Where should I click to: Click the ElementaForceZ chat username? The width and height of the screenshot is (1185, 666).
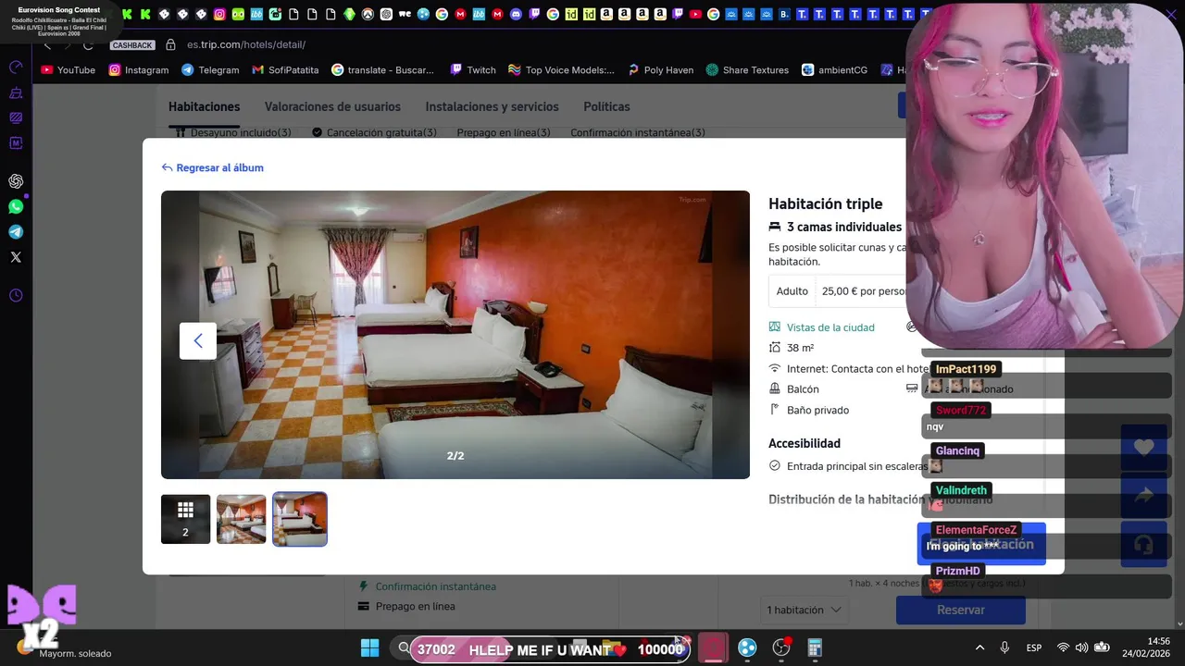tap(976, 530)
